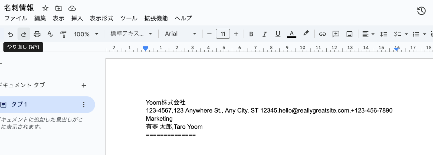This screenshot has width=433, height=155.
Task: Open タブ 1 three-dot options
Action: pyautogui.click(x=84, y=105)
